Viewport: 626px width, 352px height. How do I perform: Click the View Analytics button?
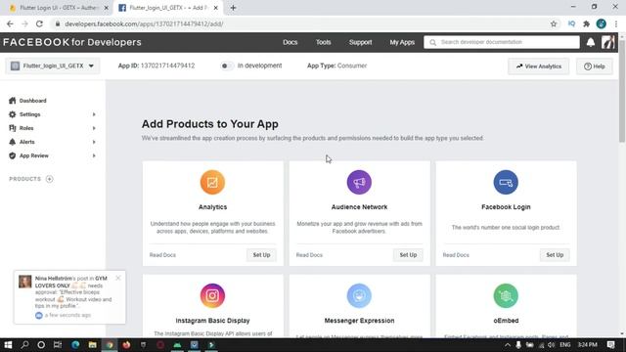pos(539,66)
